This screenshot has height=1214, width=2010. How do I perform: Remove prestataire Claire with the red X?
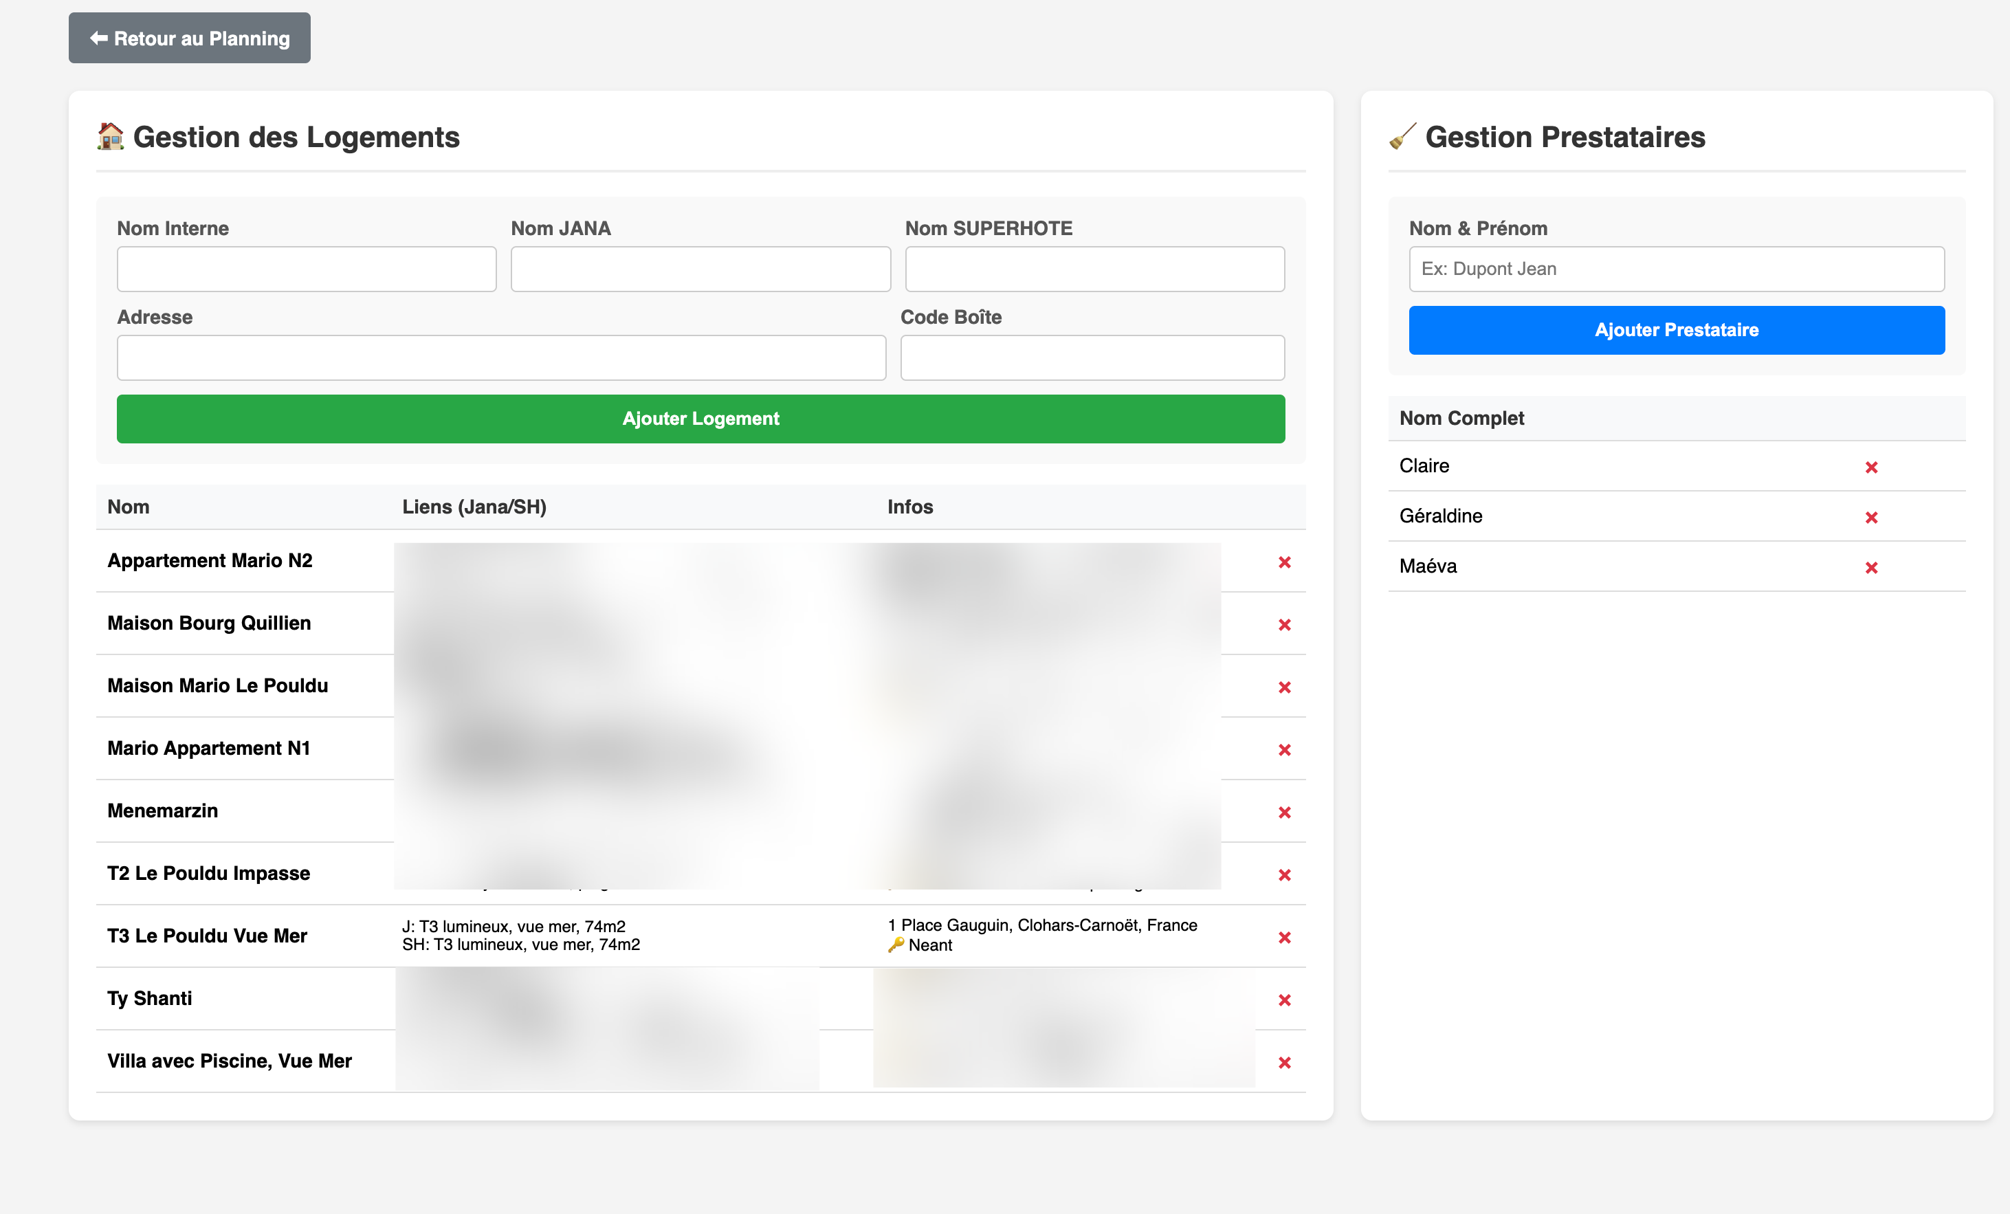point(1872,467)
